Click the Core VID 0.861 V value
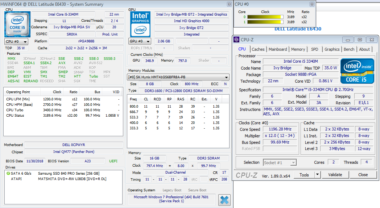This screenshot has height=208, width=380. pos(326,81)
